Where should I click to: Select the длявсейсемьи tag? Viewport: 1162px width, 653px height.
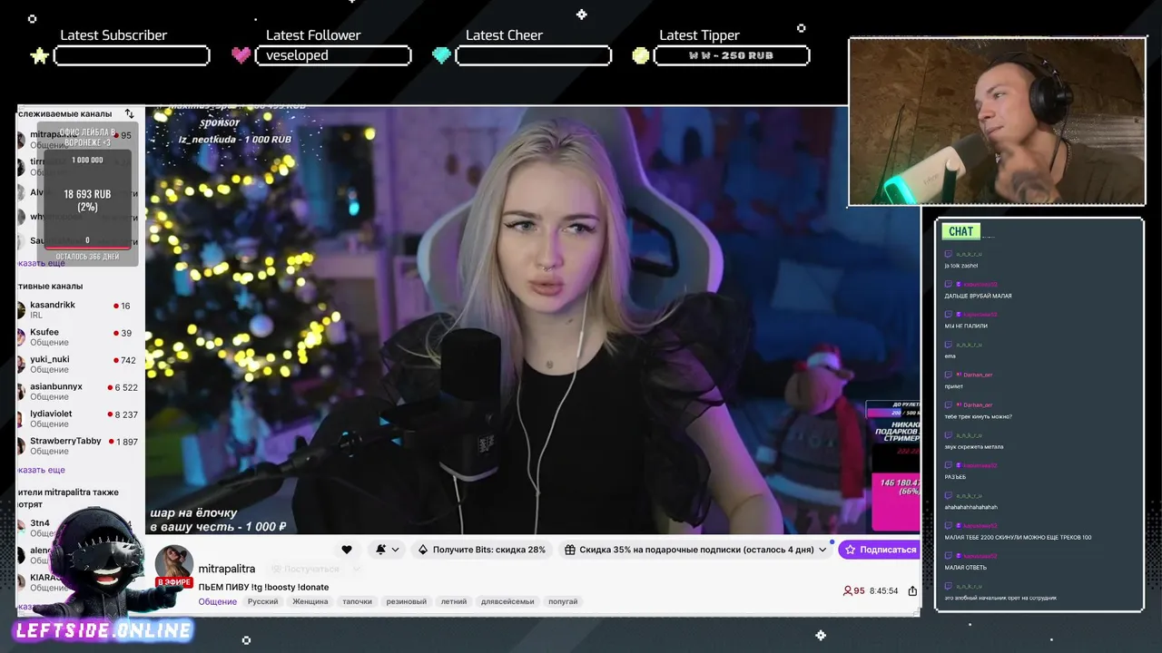point(507,601)
